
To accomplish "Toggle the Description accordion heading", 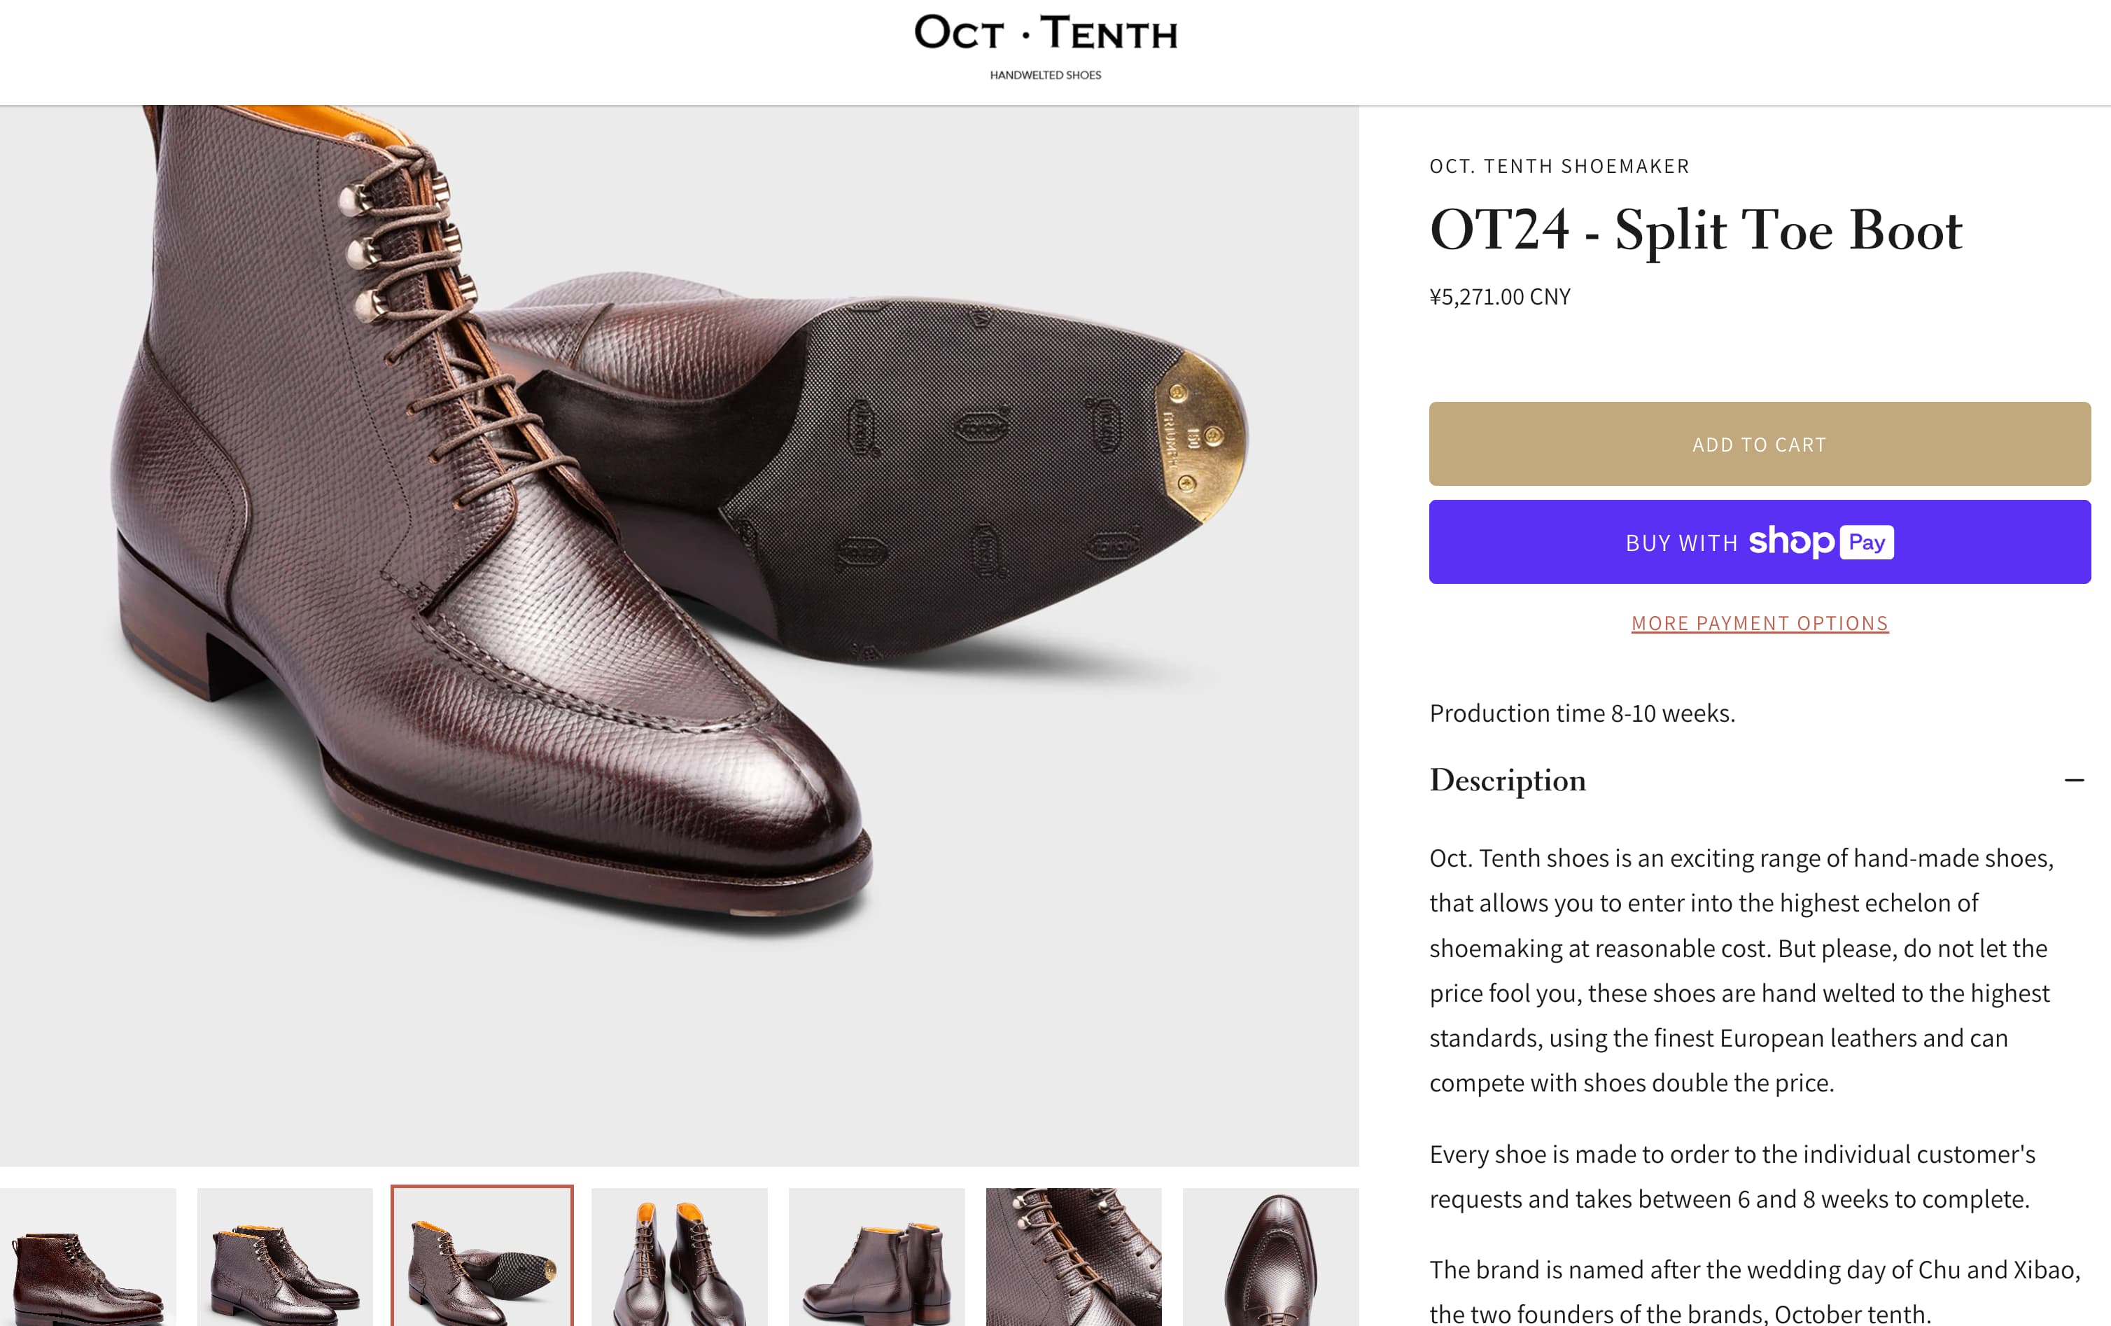I will tap(1507, 780).
